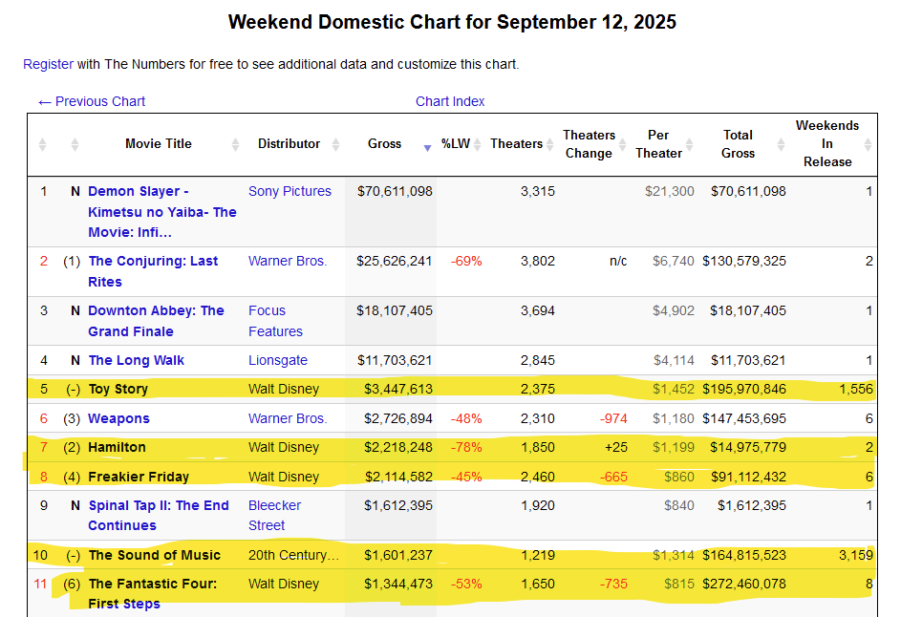901x617 pixels.
Task: Click the Hamilton title
Action: point(117,448)
